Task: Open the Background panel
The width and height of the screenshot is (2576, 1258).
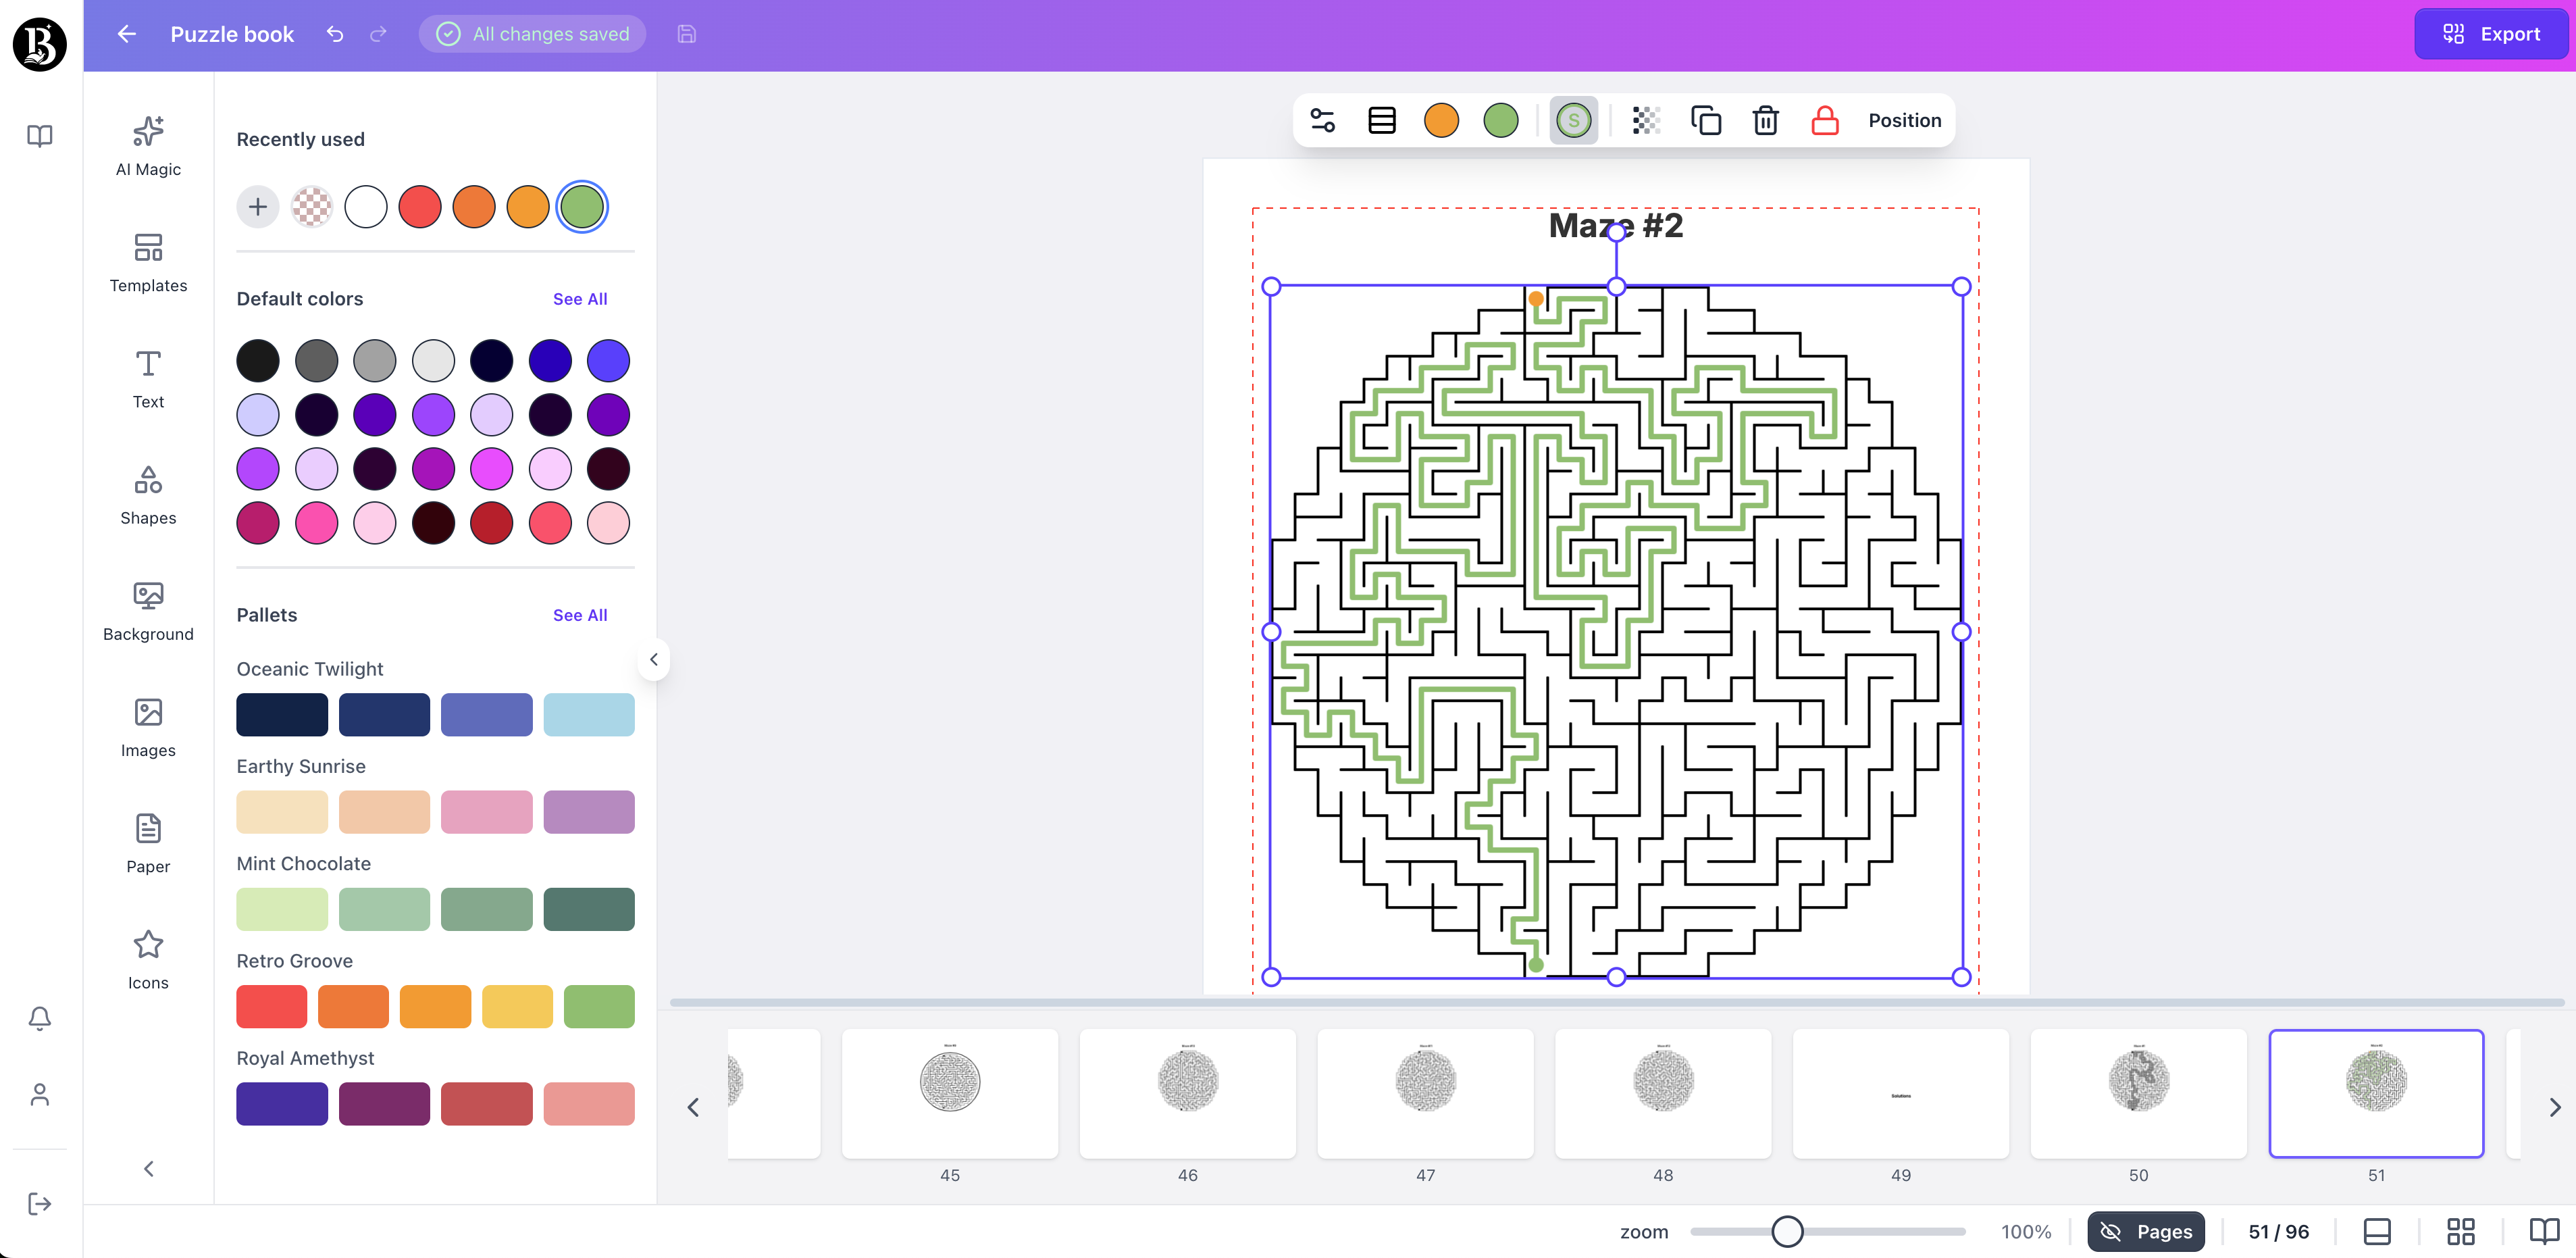Action: pyautogui.click(x=147, y=611)
